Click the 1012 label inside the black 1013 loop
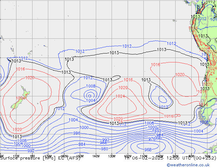 click(x=164, y=107)
